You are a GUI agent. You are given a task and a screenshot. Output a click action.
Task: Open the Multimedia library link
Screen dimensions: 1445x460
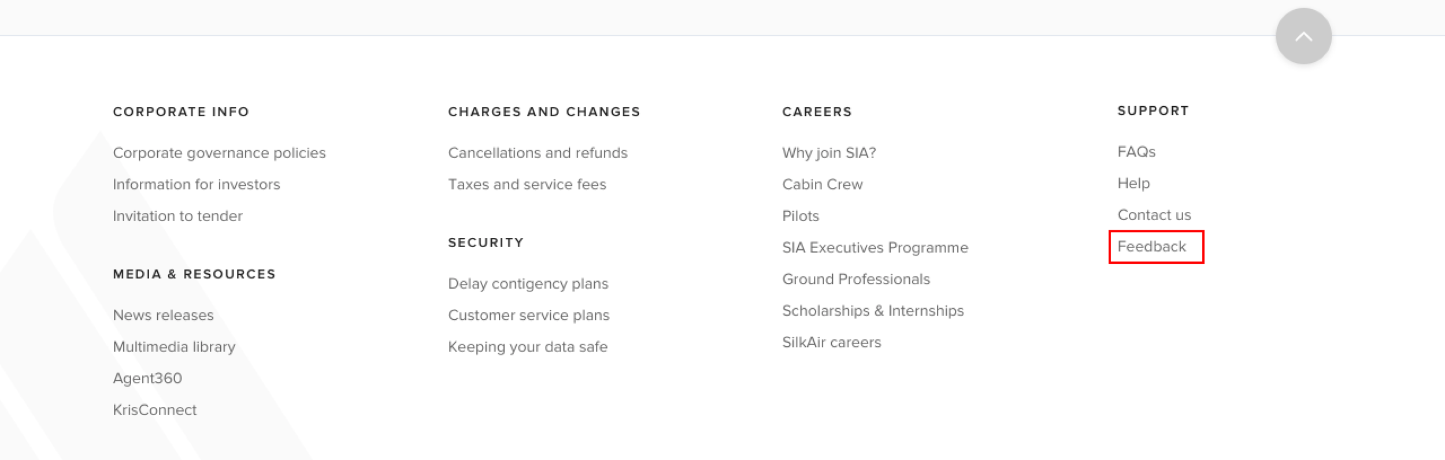tap(174, 347)
